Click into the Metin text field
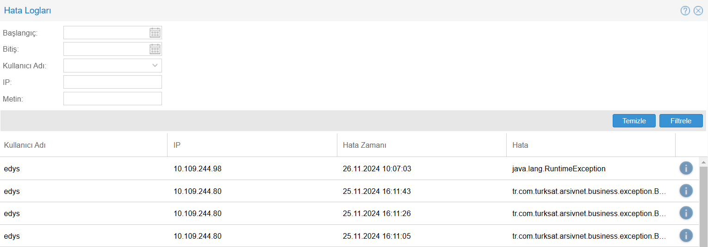 tap(112, 98)
